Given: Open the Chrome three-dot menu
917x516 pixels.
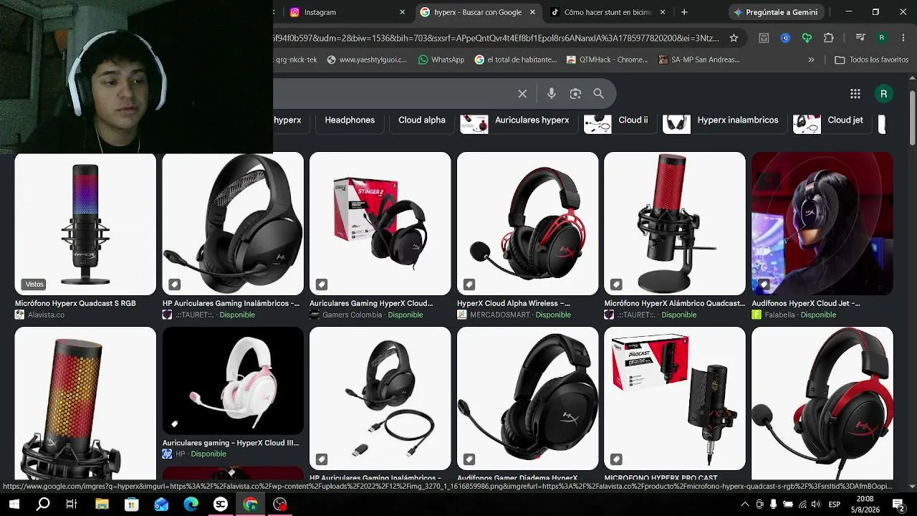Looking at the screenshot, I should [x=903, y=38].
